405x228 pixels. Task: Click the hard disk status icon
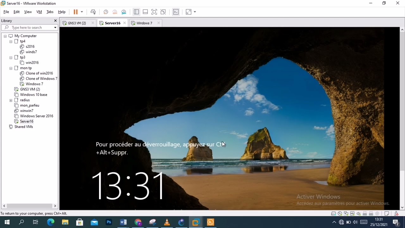(333, 213)
